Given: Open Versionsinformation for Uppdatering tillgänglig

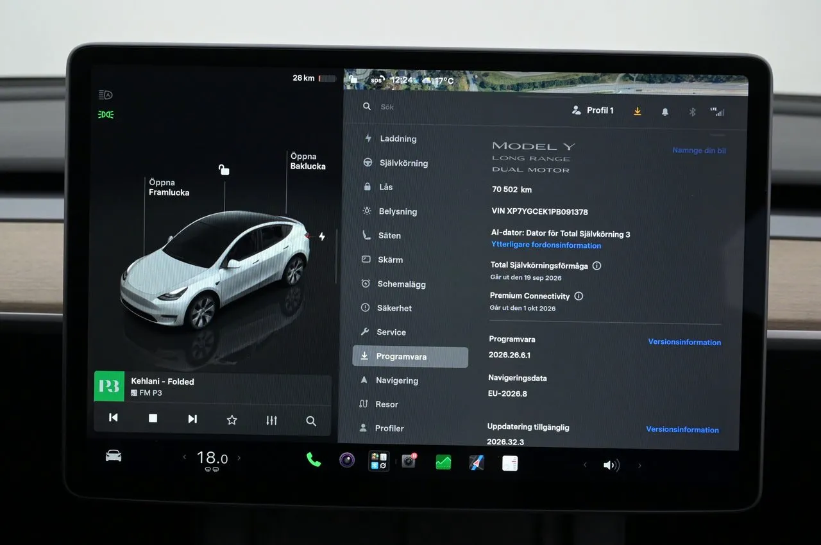Looking at the screenshot, I should 682,430.
